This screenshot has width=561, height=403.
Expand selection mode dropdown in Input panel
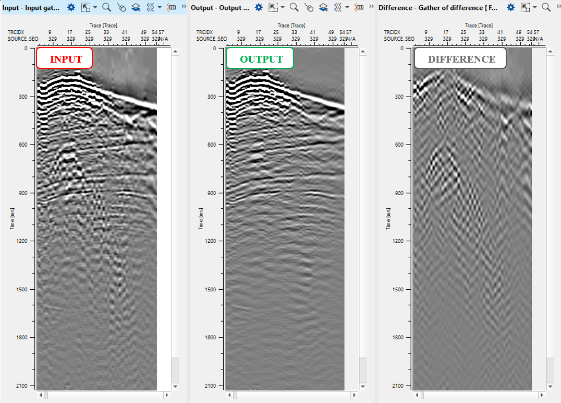pyautogui.click(x=95, y=7)
